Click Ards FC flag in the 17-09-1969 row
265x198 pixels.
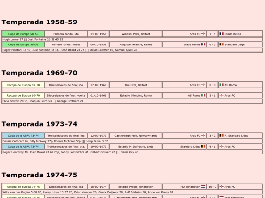click(x=203, y=85)
